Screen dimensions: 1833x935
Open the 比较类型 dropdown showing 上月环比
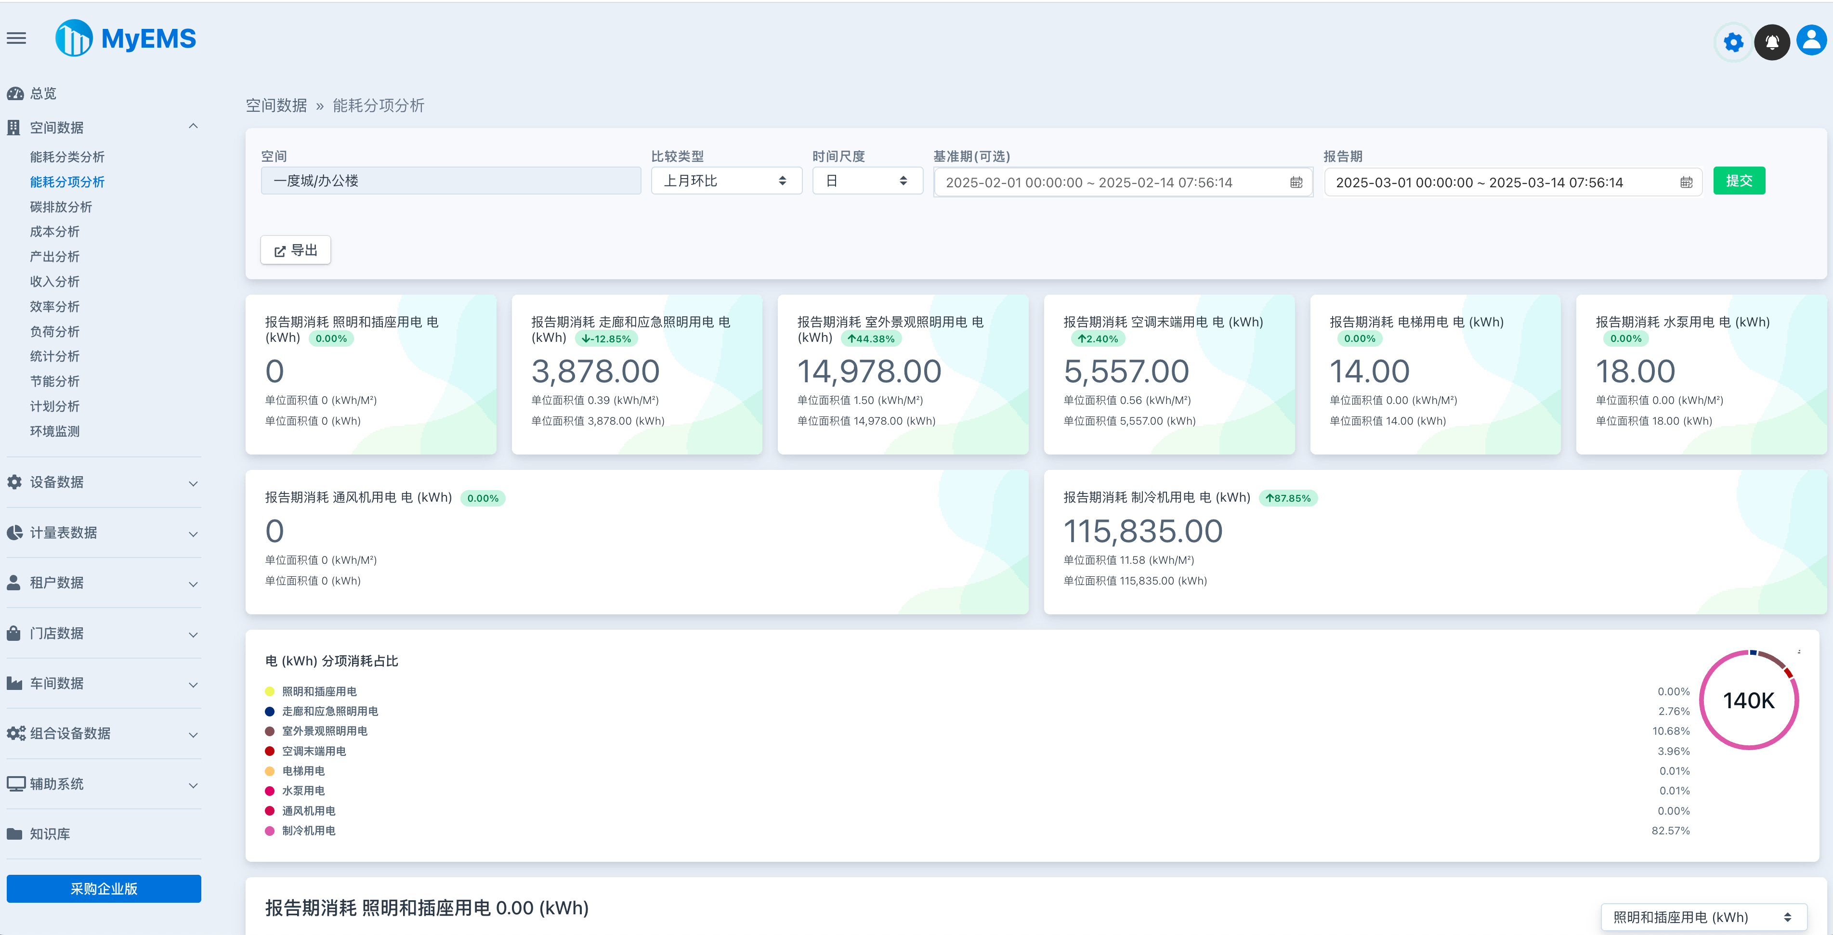(726, 180)
